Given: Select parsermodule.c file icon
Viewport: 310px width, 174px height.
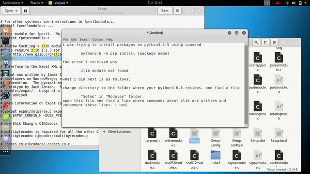Looking at the screenshot, I should (x=279, y=58).
